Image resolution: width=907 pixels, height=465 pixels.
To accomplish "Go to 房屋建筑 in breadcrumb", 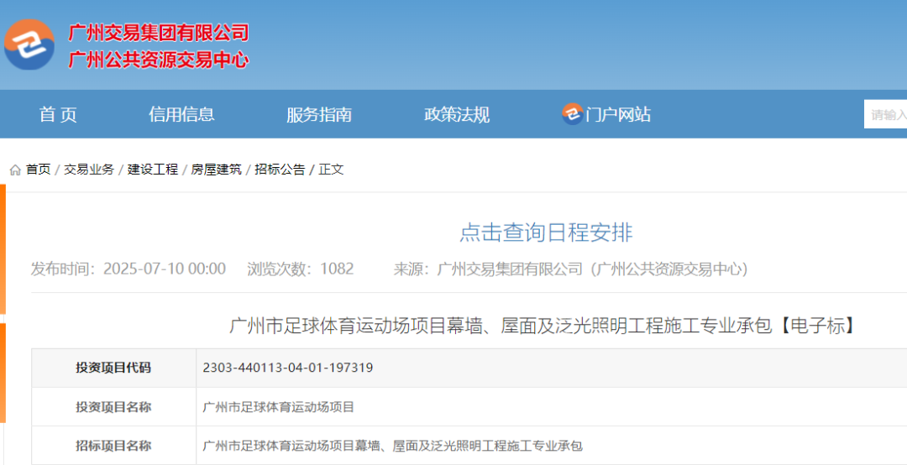I will [x=217, y=170].
